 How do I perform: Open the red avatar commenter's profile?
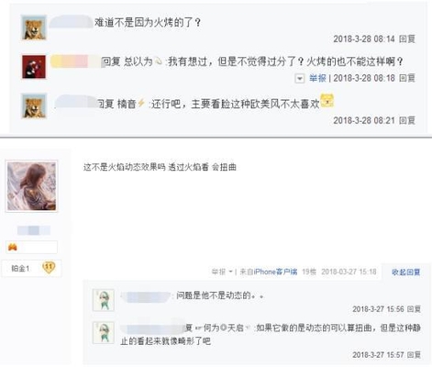(x=34, y=67)
